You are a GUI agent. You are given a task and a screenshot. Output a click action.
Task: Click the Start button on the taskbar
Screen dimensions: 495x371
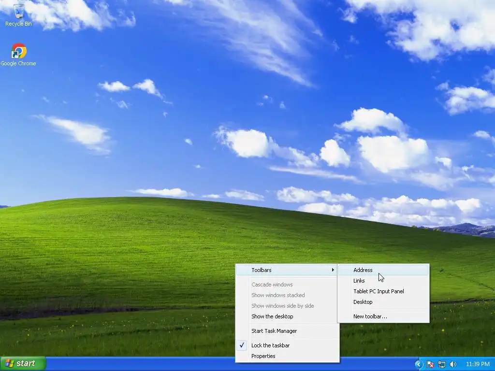[x=23, y=364]
